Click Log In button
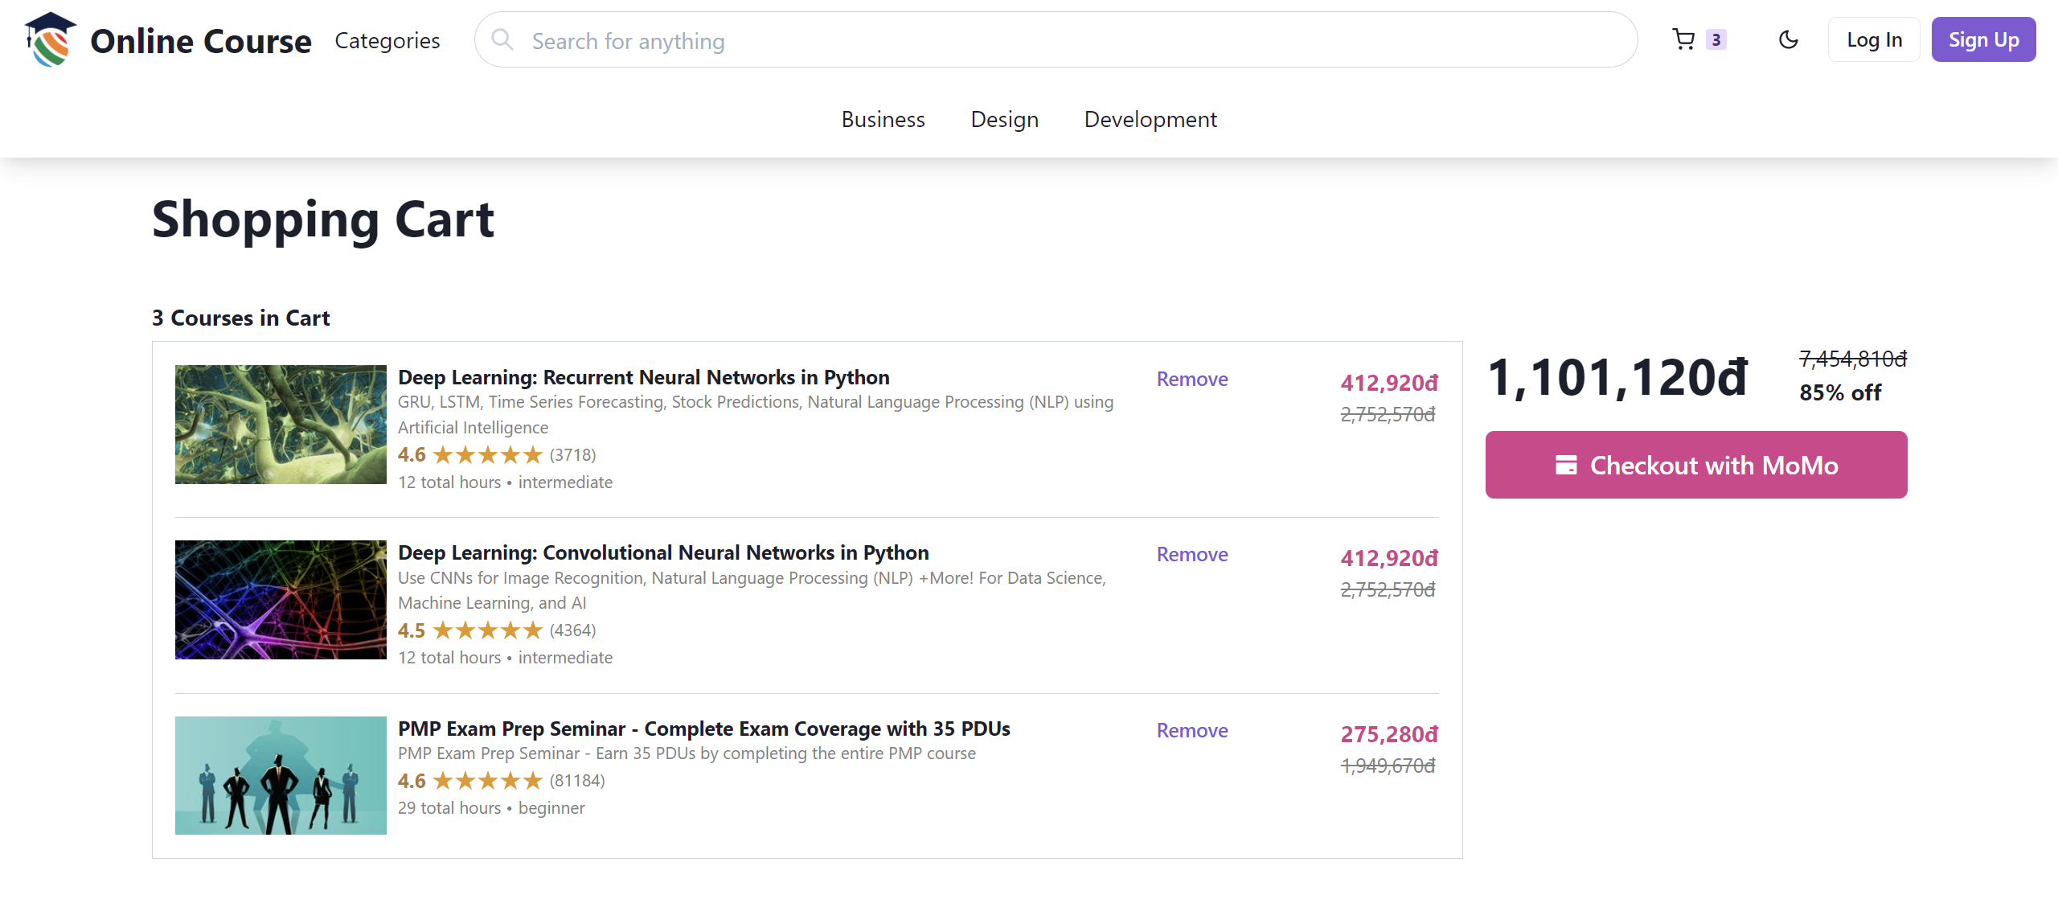The height and width of the screenshot is (899, 2058). pyautogui.click(x=1873, y=39)
